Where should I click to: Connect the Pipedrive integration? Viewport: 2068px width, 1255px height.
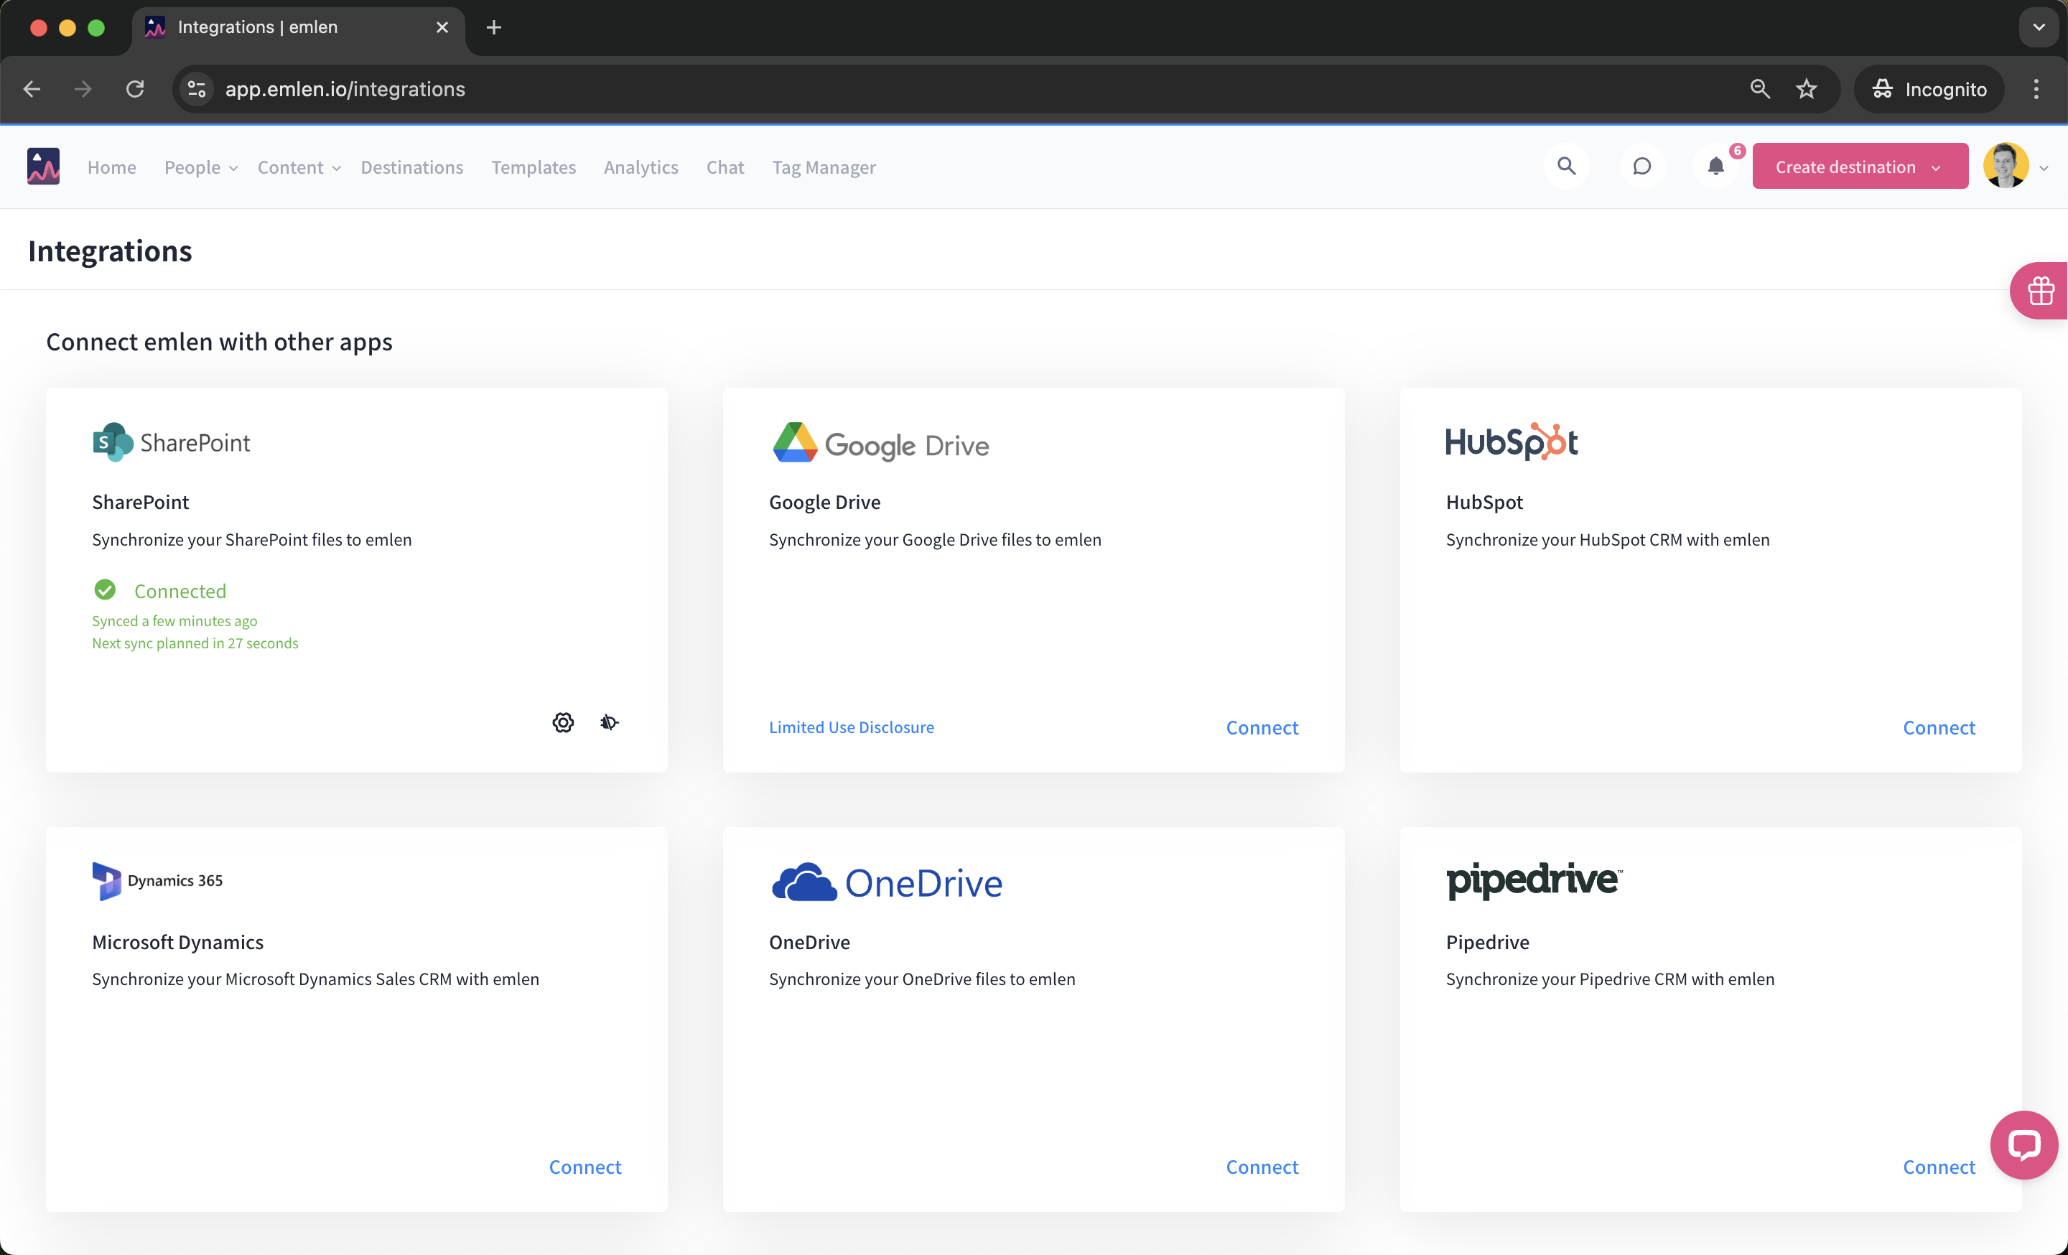1938,1167
